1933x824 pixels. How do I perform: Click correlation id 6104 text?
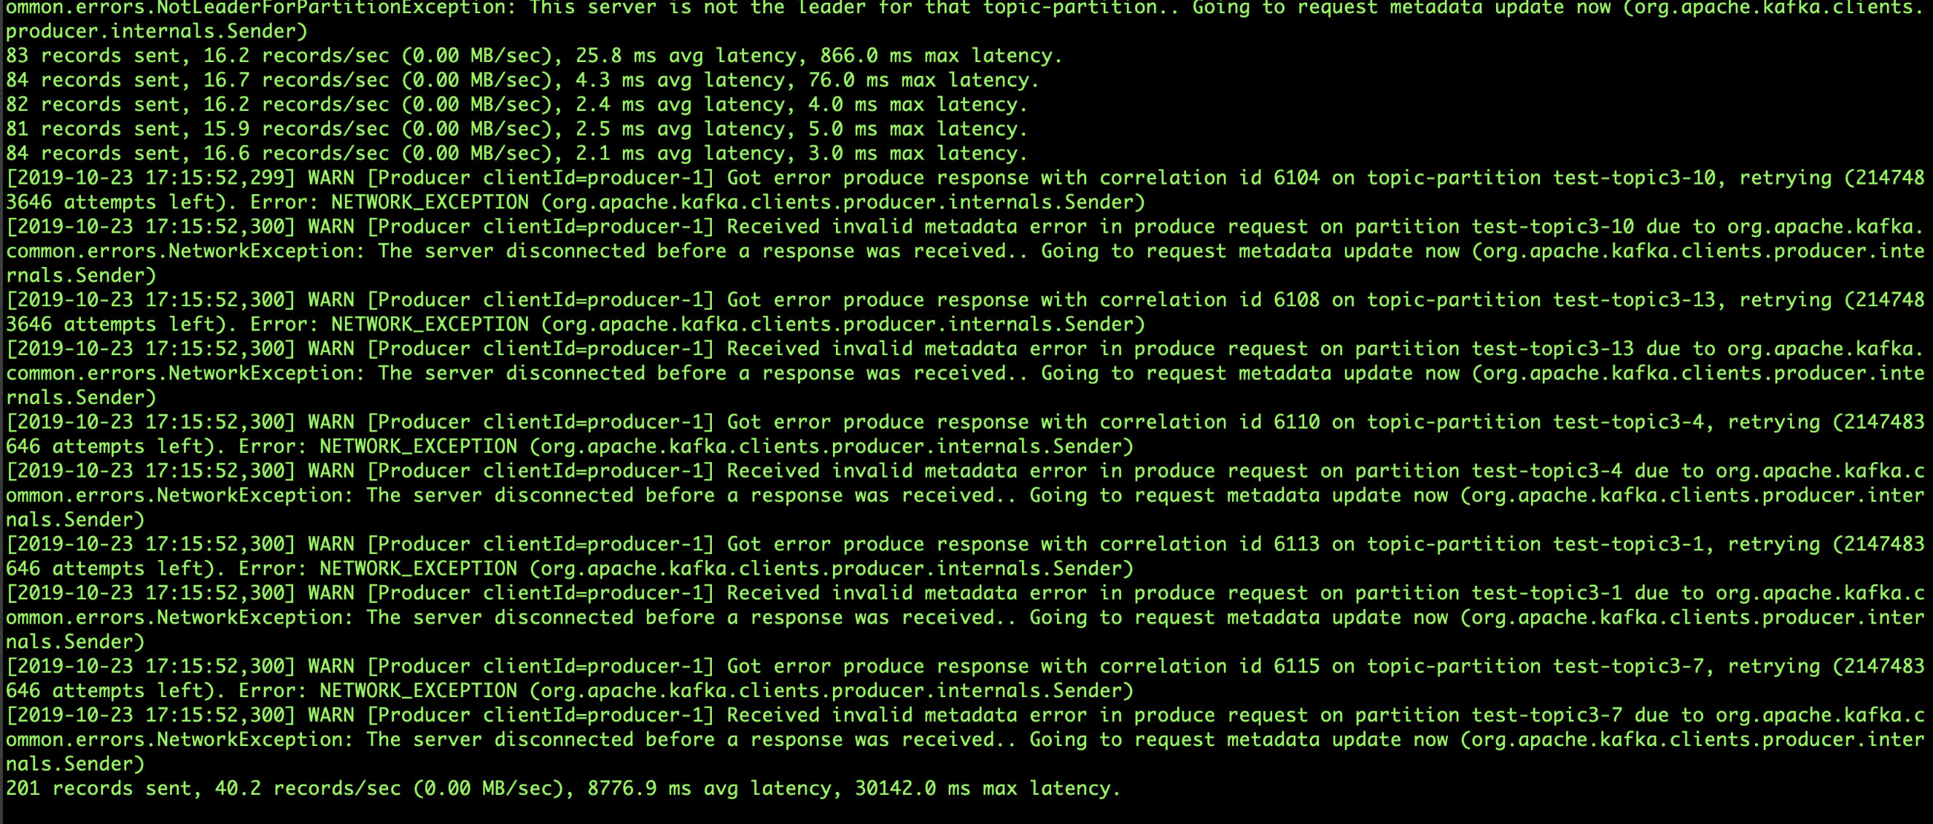tap(1209, 178)
